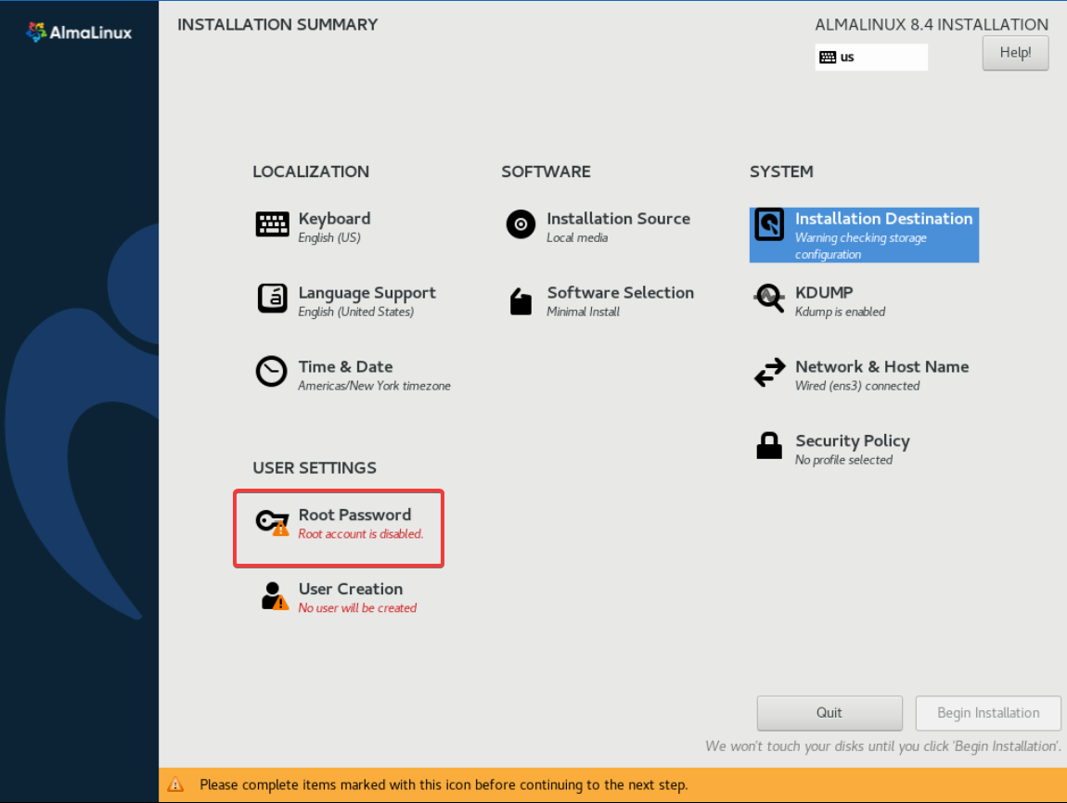Click the Installation Destination hard drive icon
Image resolution: width=1067 pixels, height=803 pixels.
pos(769,225)
